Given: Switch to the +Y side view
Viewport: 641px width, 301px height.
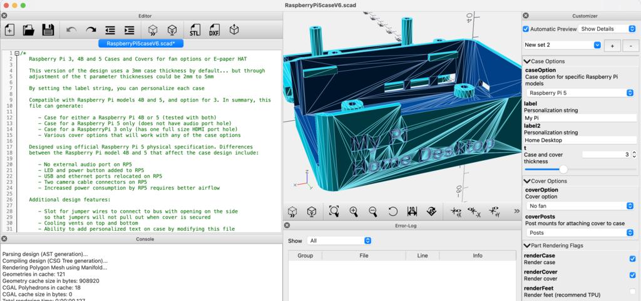Looking at the screenshot, I should coord(494,211).
